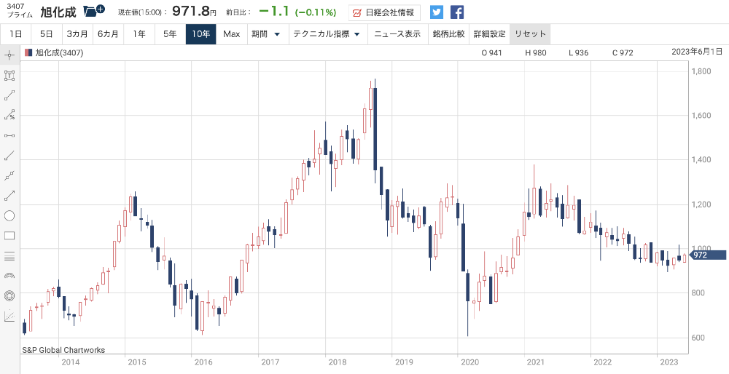Select the circle shape tool
This screenshot has width=729, height=374.
coord(9,216)
